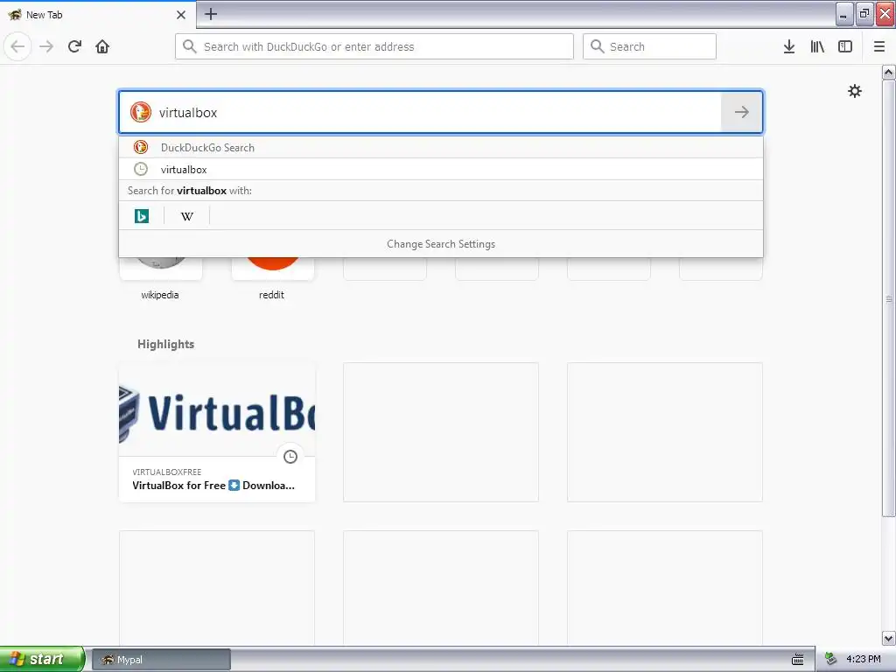Go back with the back arrow button
The width and height of the screenshot is (896, 672).
[17, 46]
